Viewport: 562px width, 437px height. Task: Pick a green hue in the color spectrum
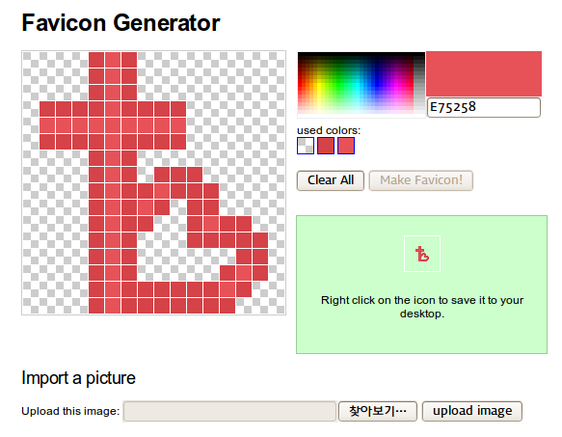click(x=338, y=84)
